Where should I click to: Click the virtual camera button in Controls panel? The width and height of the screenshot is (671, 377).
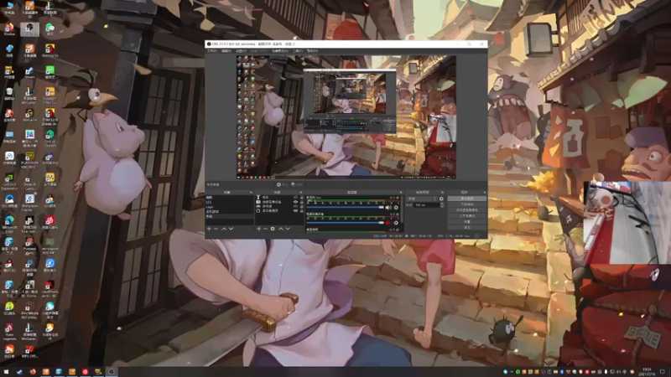(467, 210)
